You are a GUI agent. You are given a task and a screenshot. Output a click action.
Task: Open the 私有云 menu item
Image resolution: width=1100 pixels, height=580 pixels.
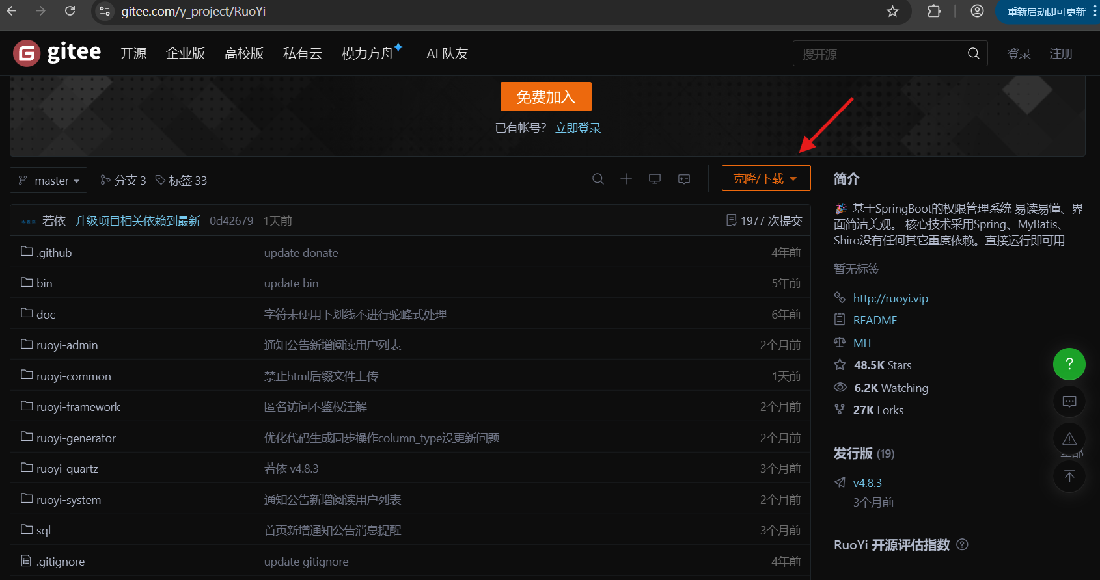click(x=303, y=53)
